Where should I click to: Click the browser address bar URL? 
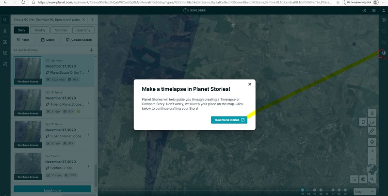(185, 2)
